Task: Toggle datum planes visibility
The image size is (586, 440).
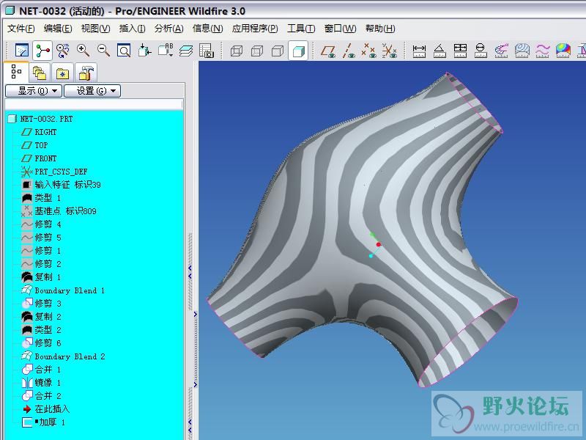Action: click(x=328, y=51)
